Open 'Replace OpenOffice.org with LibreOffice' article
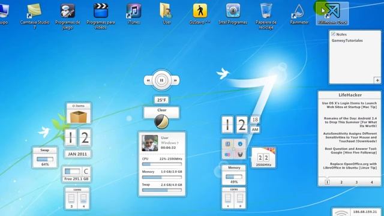The height and width of the screenshot is (216, 384). (350, 166)
